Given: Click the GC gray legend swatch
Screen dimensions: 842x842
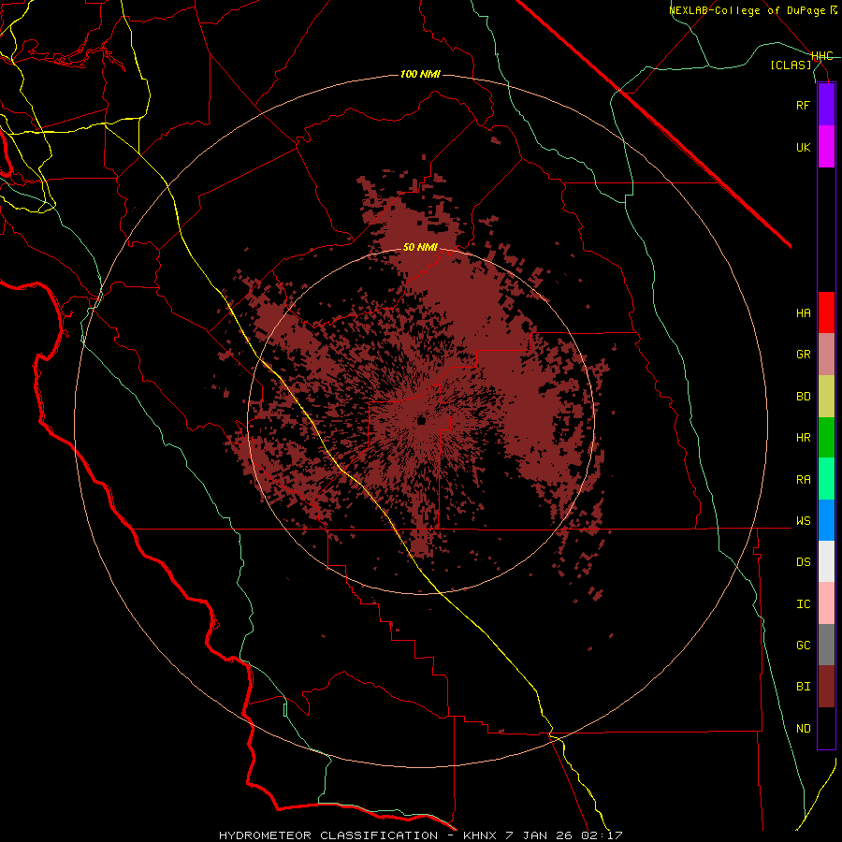Looking at the screenshot, I should tap(826, 645).
